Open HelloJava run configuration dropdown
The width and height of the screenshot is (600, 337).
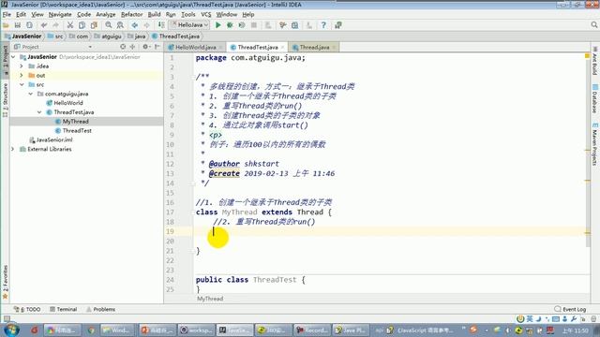click(x=189, y=25)
